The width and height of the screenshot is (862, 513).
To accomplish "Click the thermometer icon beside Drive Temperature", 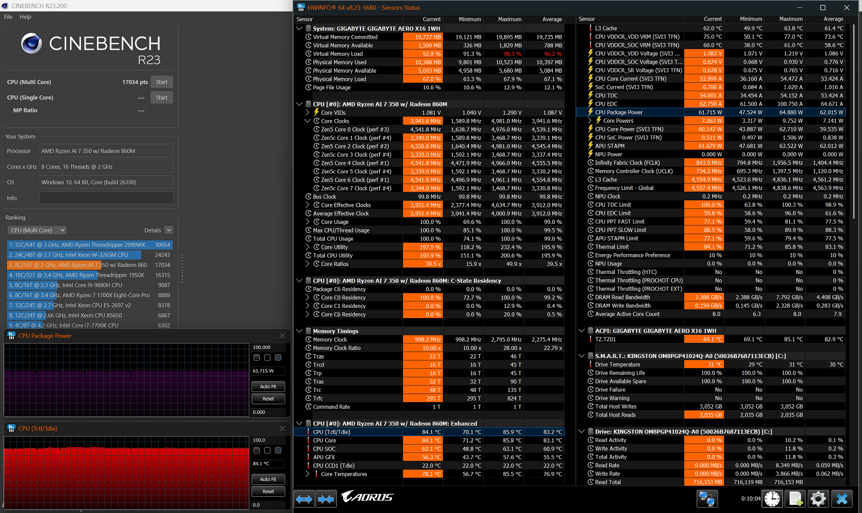I will click(x=590, y=364).
